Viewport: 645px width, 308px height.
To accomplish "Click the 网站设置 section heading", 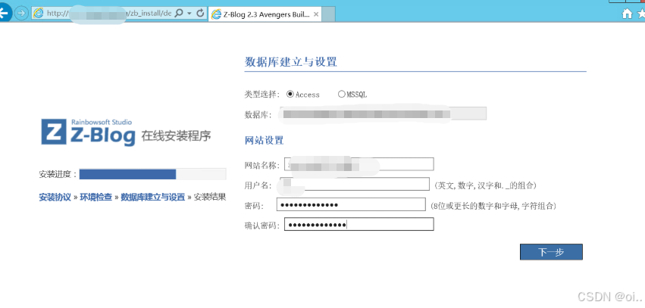I will coord(264,141).
